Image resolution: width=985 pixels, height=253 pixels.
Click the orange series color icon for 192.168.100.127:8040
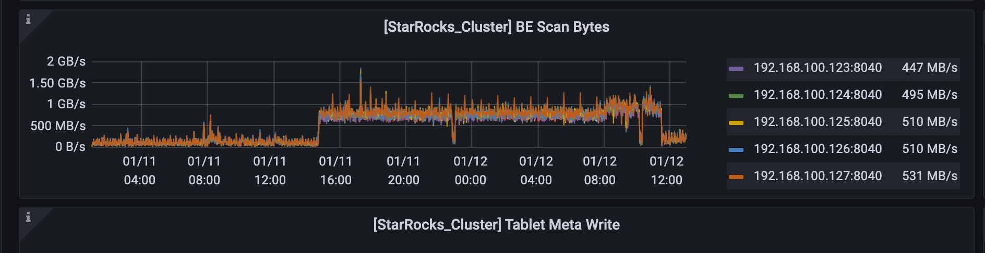click(x=736, y=176)
